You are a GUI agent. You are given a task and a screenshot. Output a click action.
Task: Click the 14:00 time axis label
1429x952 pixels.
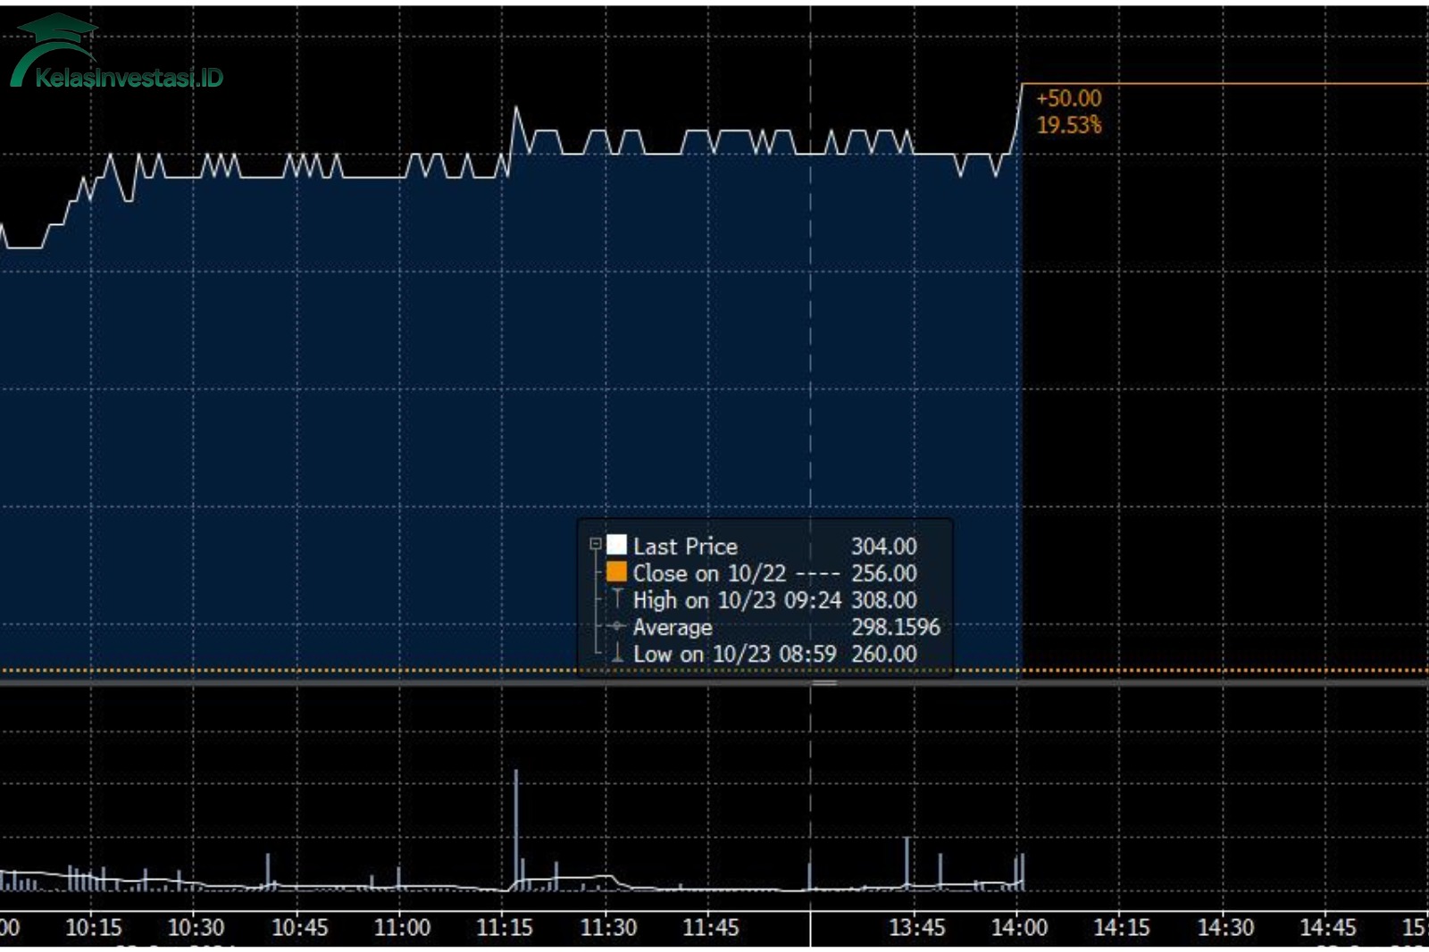(x=1019, y=928)
